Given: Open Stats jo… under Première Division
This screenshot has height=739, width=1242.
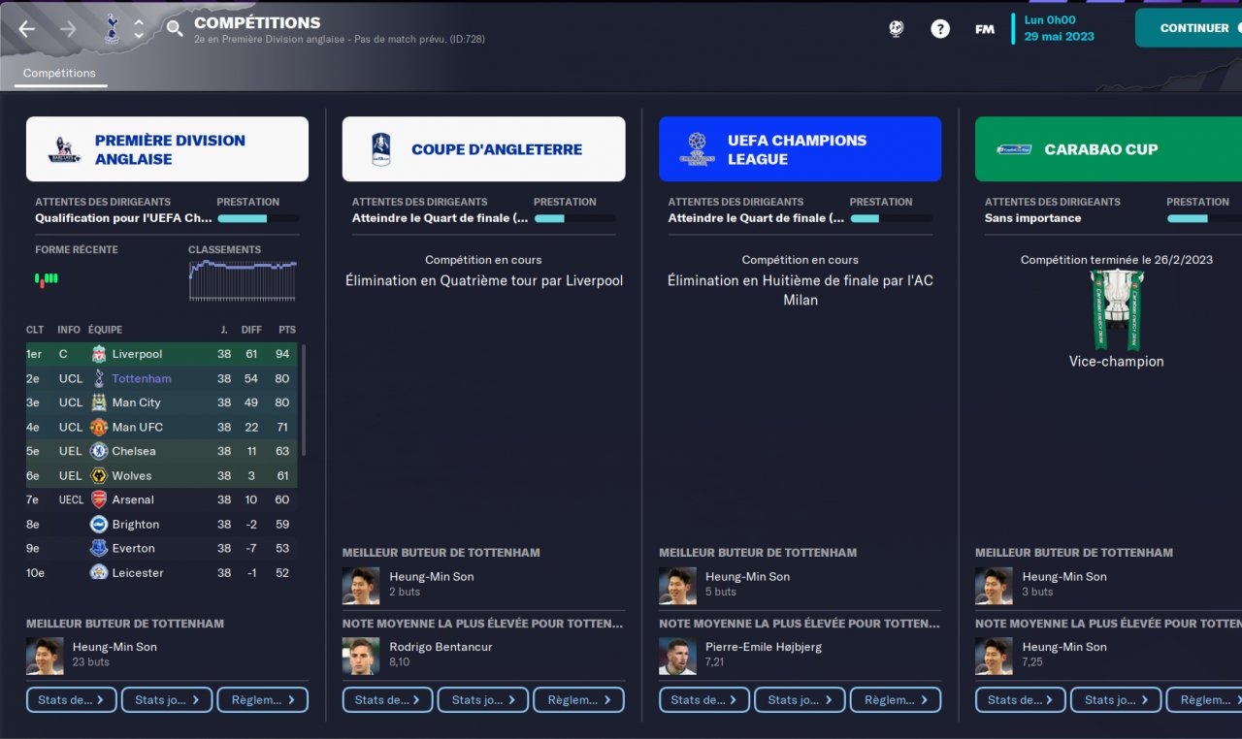Looking at the screenshot, I should 167,699.
